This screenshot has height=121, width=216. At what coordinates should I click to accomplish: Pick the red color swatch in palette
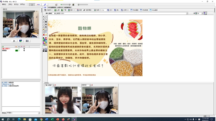click(x=46, y=38)
